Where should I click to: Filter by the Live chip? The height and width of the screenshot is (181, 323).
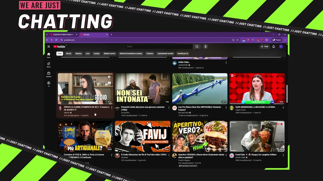[x=88, y=54]
